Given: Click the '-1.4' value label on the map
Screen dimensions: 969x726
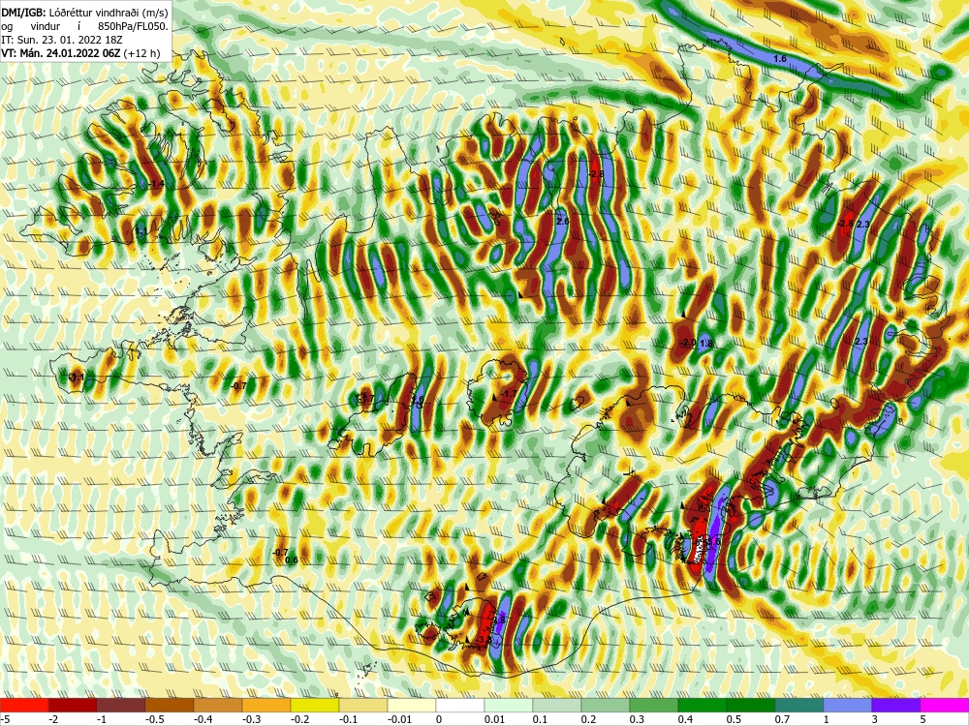Looking at the screenshot, I should tap(156, 183).
